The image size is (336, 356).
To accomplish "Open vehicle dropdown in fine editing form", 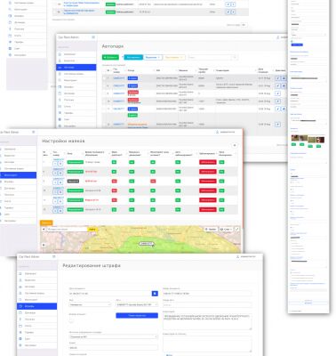I will click(137, 304).
